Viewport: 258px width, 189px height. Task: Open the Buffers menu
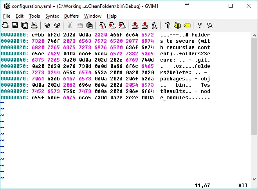[71, 16]
